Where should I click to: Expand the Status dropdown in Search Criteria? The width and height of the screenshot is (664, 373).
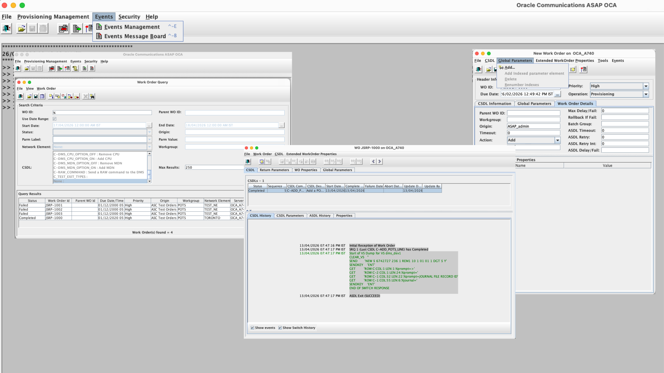coord(149,132)
